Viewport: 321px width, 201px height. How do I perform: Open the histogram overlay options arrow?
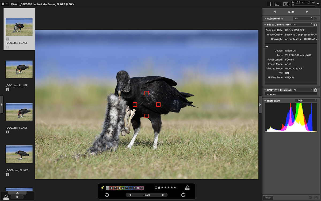(x=281, y=4)
